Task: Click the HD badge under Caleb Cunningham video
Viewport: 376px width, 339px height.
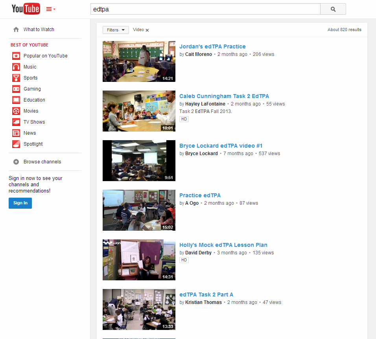Action: [184, 119]
